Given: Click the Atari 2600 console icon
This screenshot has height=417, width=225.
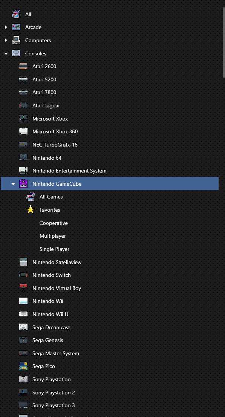Looking at the screenshot, I should (x=23, y=66).
